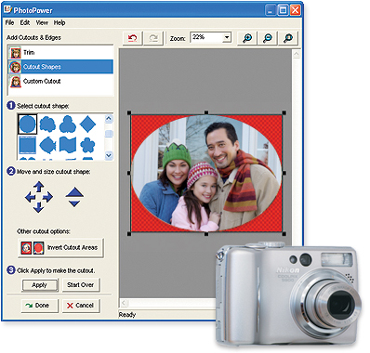Click the canvas scroll up arrow
This screenshot has width=370, height=353.
297,54
